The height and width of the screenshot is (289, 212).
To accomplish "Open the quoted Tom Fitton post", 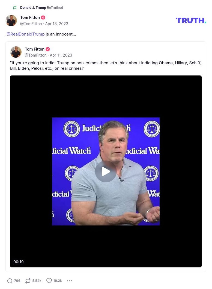I will [106, 66].
